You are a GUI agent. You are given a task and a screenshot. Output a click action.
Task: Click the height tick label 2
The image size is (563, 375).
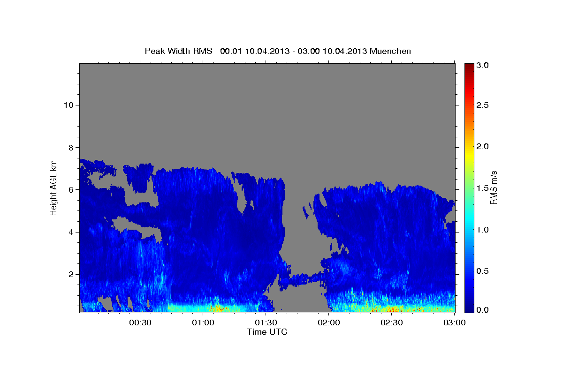click(x=71, y=274)
